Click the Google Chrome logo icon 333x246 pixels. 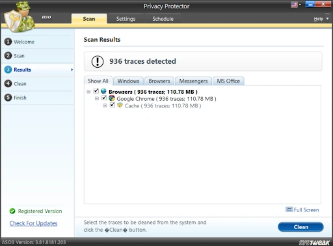pyautogui.click(x=112, y=98)
